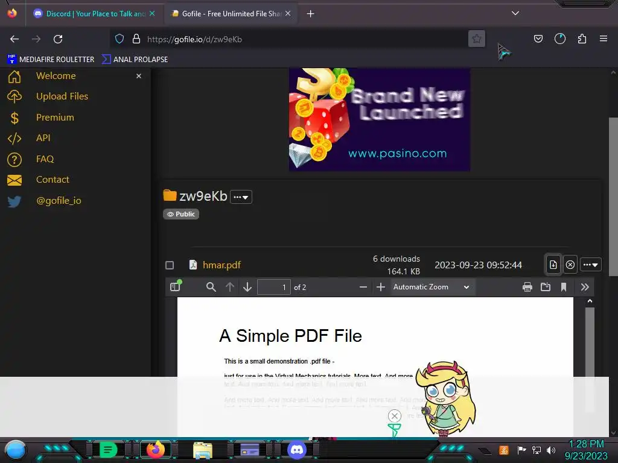Click the PDF current view bookmark icon
Screen dimensions: 618x463
pos(564,287)
